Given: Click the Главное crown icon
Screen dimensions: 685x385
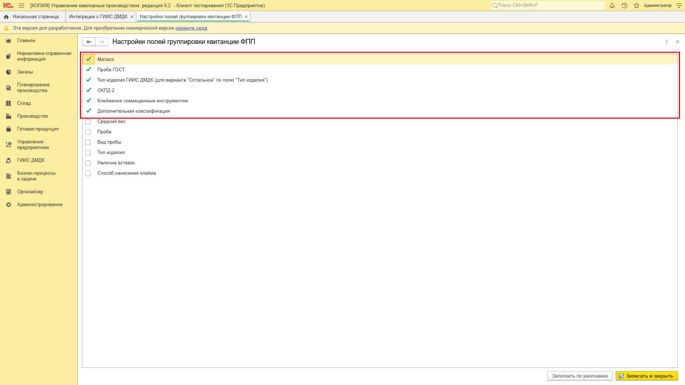Looking at the screenshot, I should coord(9,41).
